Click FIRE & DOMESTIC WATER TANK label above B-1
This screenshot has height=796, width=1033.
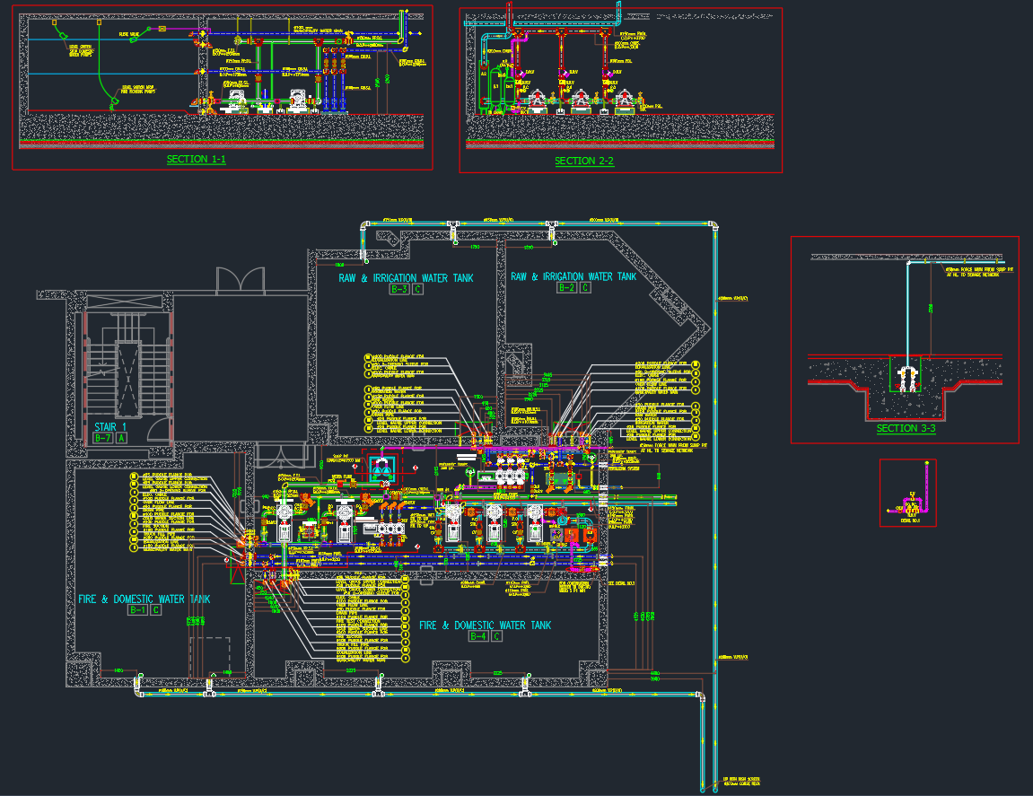[x=144, y=599]
